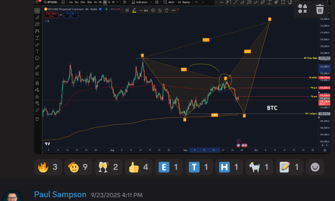Toggle auto scale A button on price axis
The image size is (335, 201).
[x=323, y=145]
